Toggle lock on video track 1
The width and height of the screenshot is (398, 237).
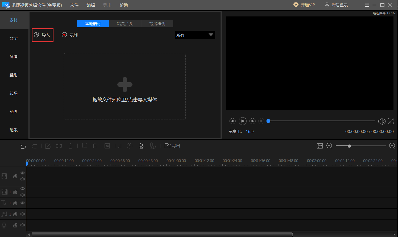pyautogui.click(x=15, y=192)
